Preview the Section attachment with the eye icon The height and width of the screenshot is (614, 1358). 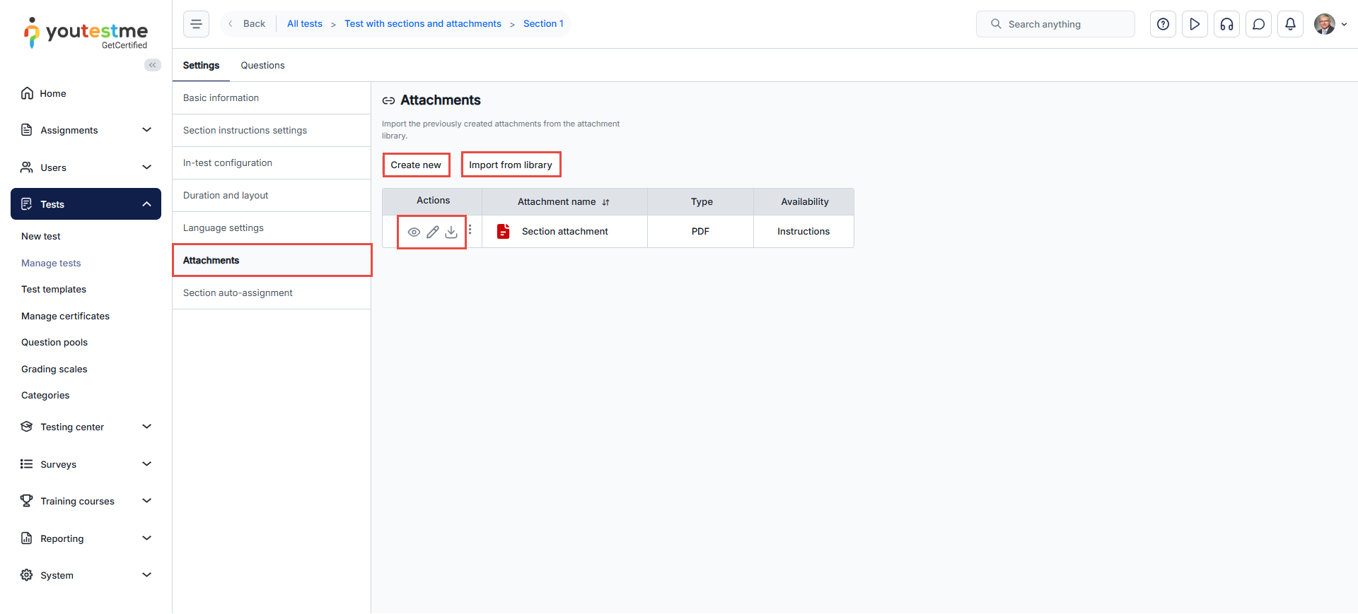[x=414, y=232]
